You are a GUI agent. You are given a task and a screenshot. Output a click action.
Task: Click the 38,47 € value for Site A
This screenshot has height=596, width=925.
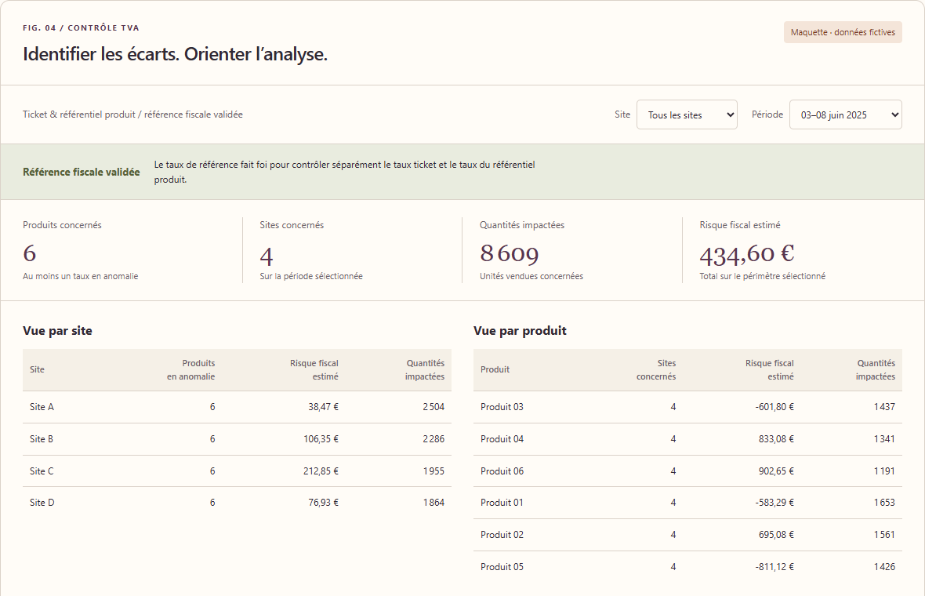[323, 406]
